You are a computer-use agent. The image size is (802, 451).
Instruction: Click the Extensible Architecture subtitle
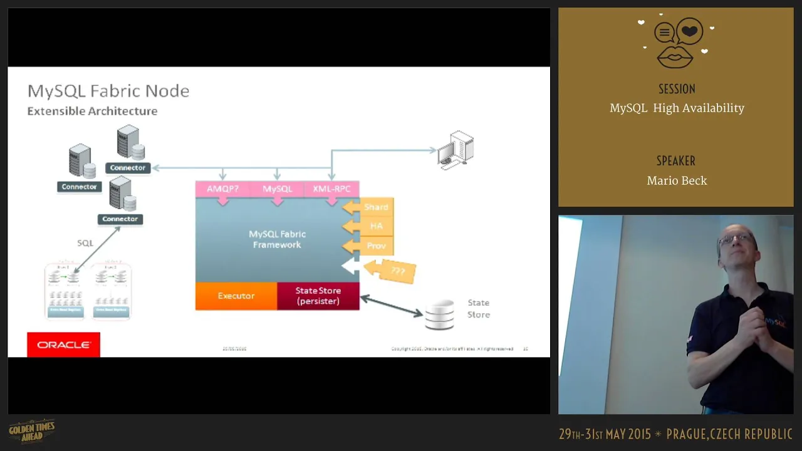92,111
